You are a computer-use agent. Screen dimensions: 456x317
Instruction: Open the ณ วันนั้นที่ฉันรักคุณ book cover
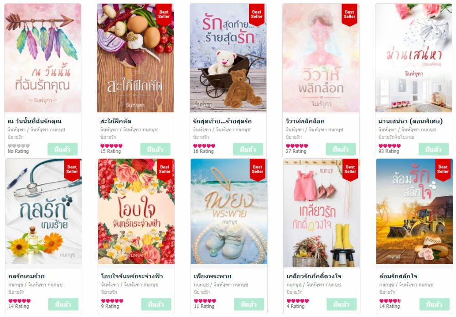pos(43,58)
